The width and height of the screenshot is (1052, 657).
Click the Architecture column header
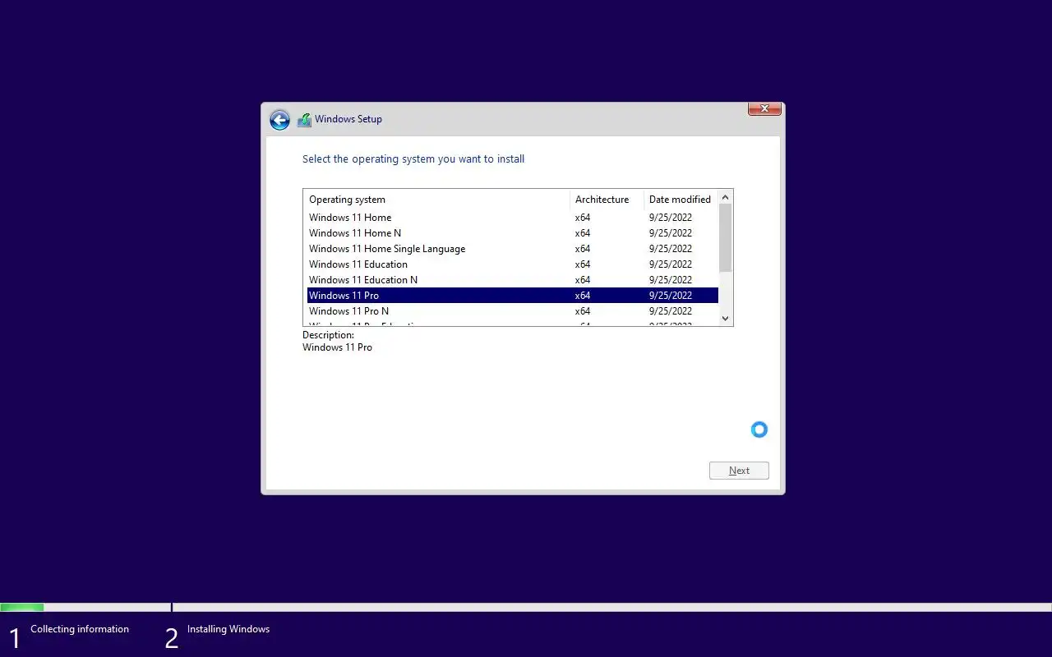point(607,200)
